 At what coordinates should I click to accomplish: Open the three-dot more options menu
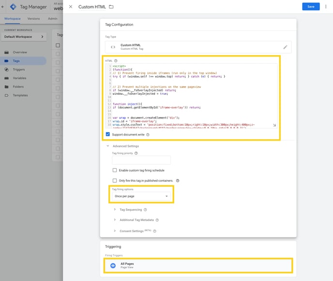(326, 7)
